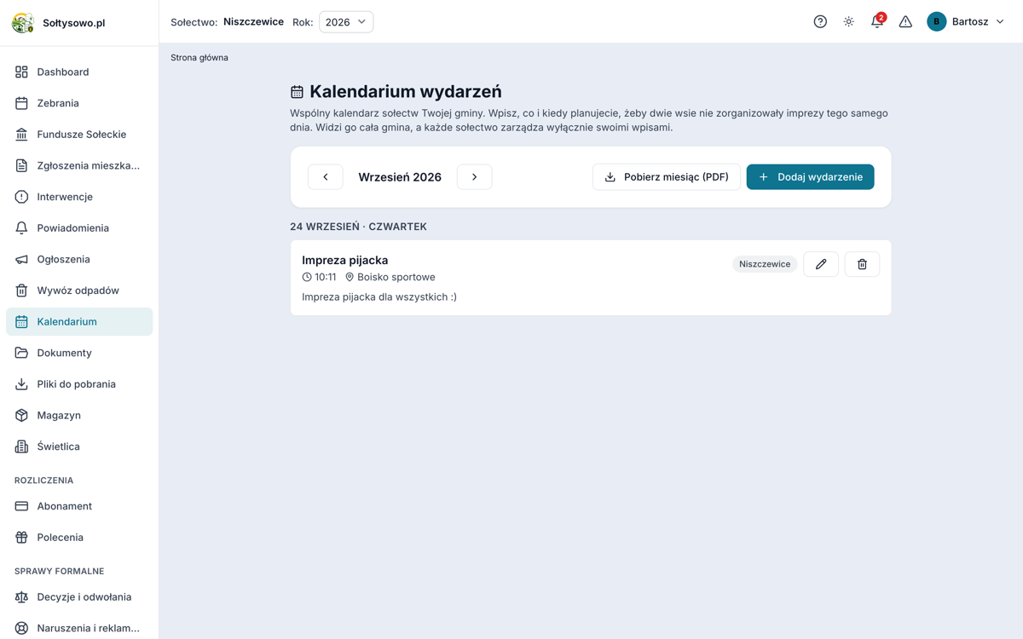Go to Pliki do pobrania

[79, 384]
